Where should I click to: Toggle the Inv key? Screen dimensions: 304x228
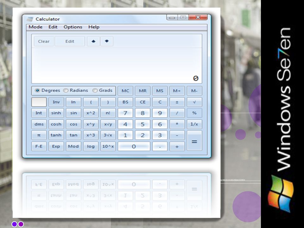[x=56, y=102]
